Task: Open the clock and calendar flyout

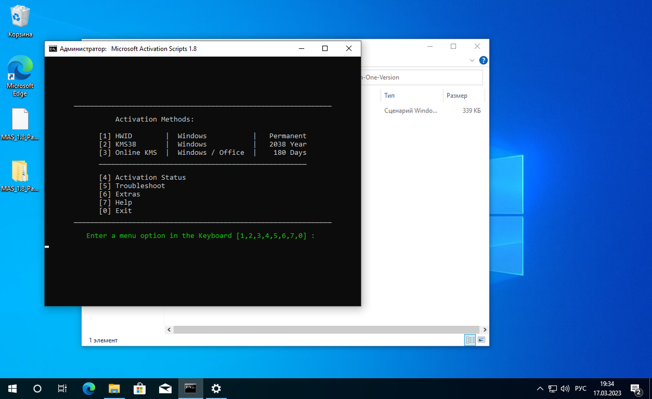Action: 607,388
